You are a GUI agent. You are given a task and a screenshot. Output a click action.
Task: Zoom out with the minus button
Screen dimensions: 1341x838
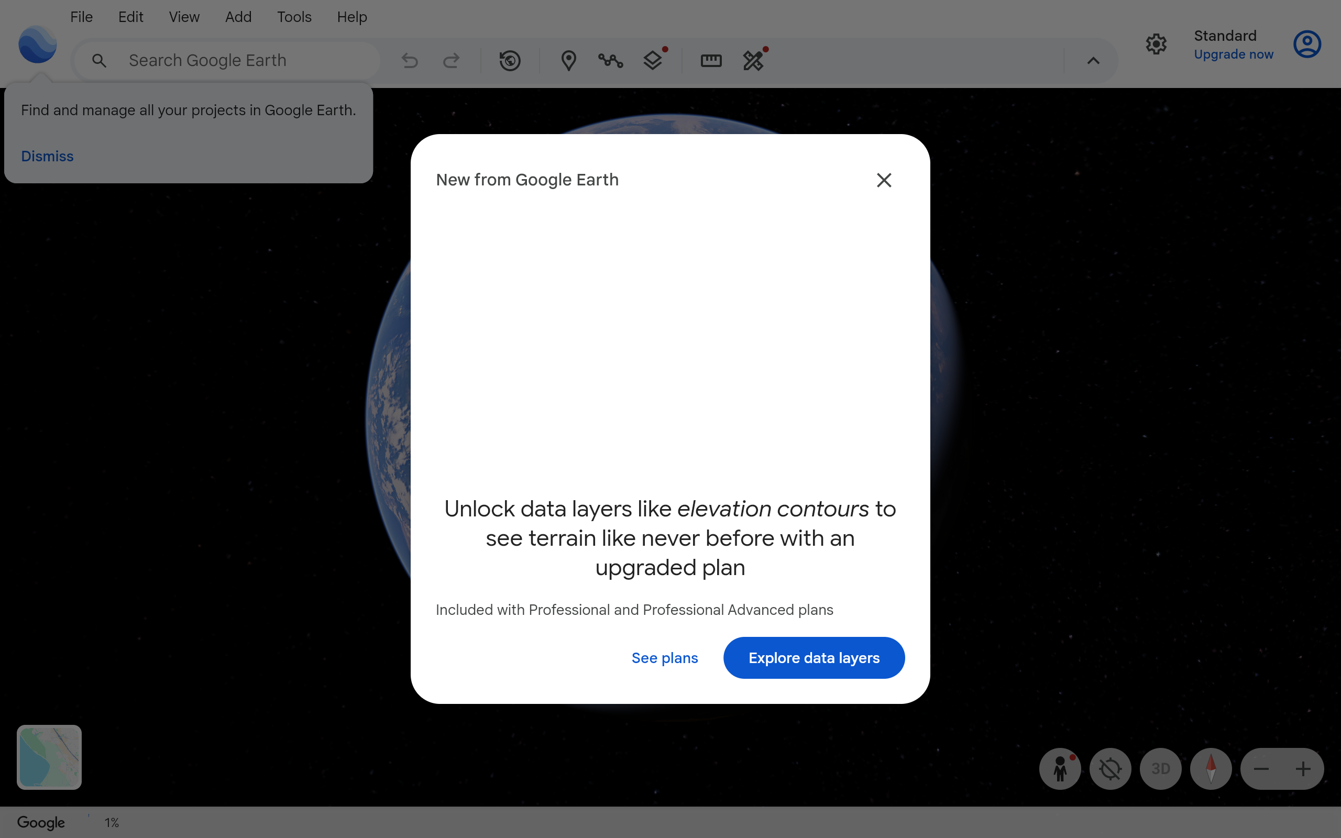1262,769
